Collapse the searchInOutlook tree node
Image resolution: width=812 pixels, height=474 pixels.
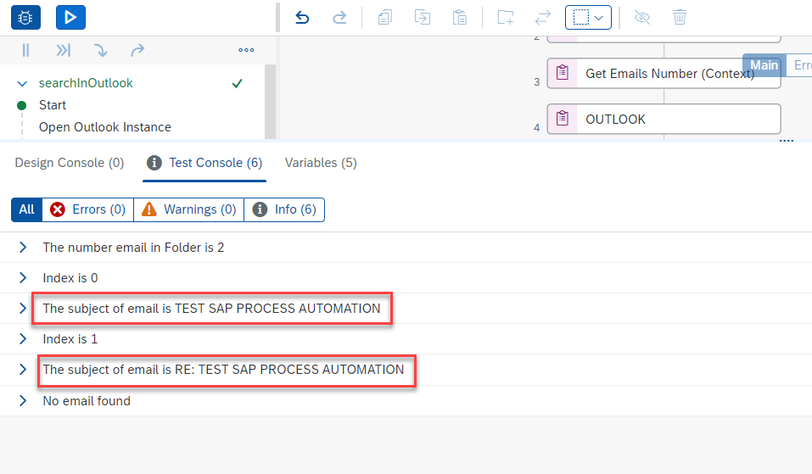click(x=22, y=83)
